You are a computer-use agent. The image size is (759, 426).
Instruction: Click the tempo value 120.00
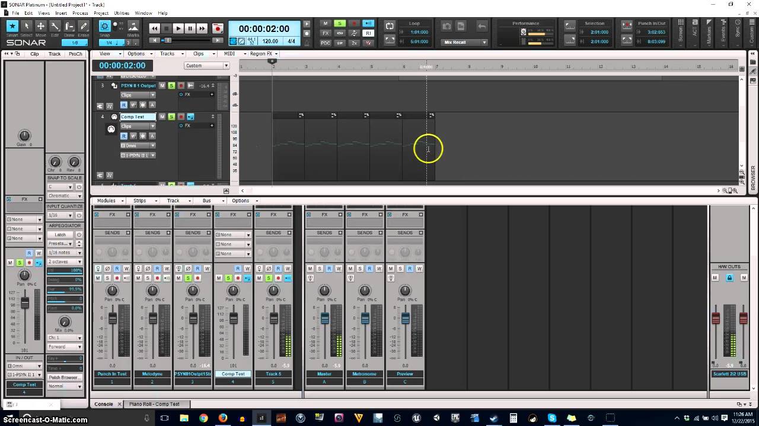click(270, 41)
